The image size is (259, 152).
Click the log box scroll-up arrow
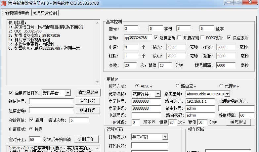[x=97, y=148]
